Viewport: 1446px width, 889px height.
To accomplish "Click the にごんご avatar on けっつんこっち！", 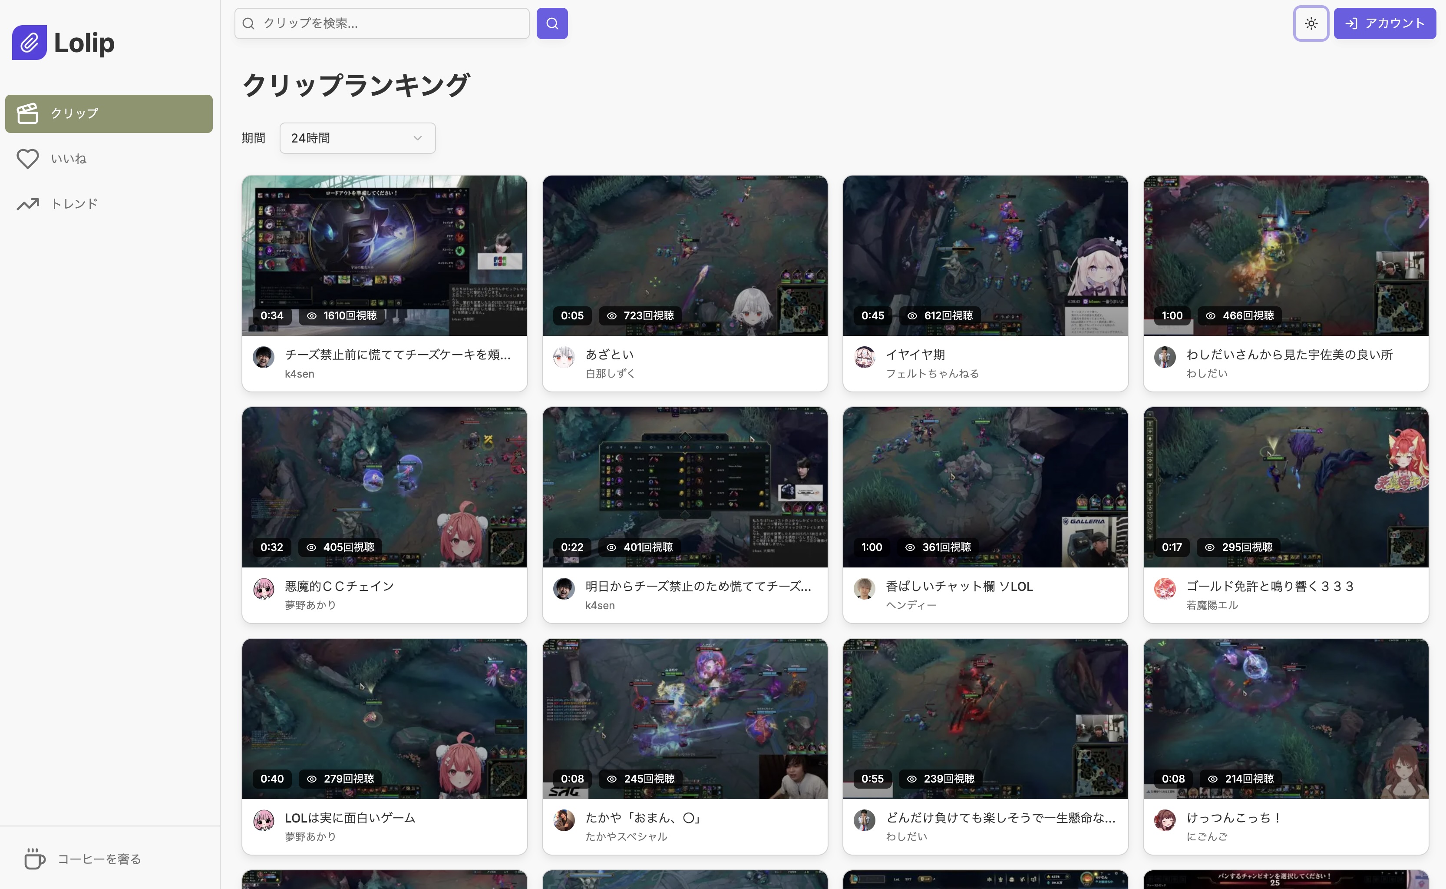I will click(1165, 820).
